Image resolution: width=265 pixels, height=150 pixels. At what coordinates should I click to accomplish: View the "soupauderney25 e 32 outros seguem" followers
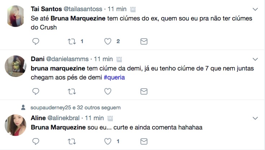coord(75,108)
